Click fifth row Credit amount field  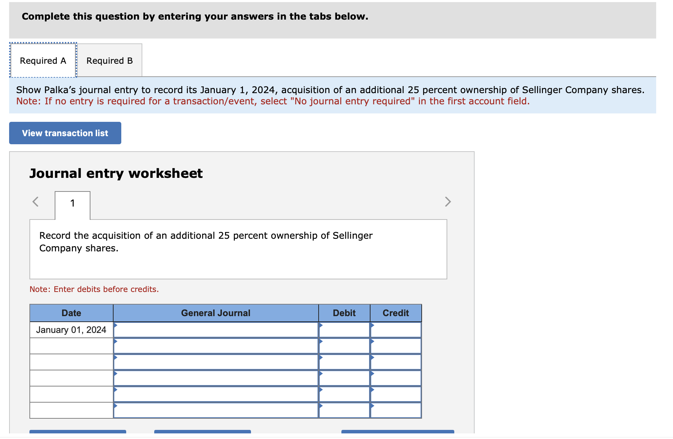(x=396, y=395)
